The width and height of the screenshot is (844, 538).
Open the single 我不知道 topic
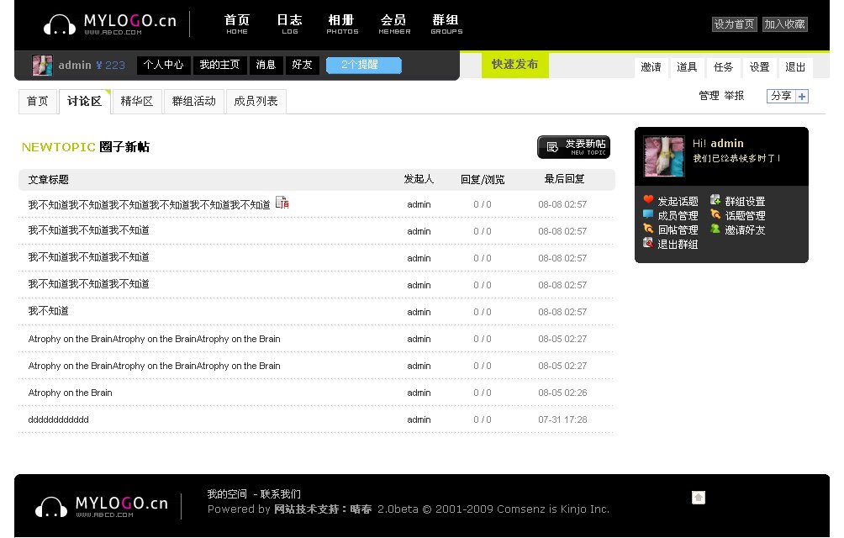[x=49, y=311]
